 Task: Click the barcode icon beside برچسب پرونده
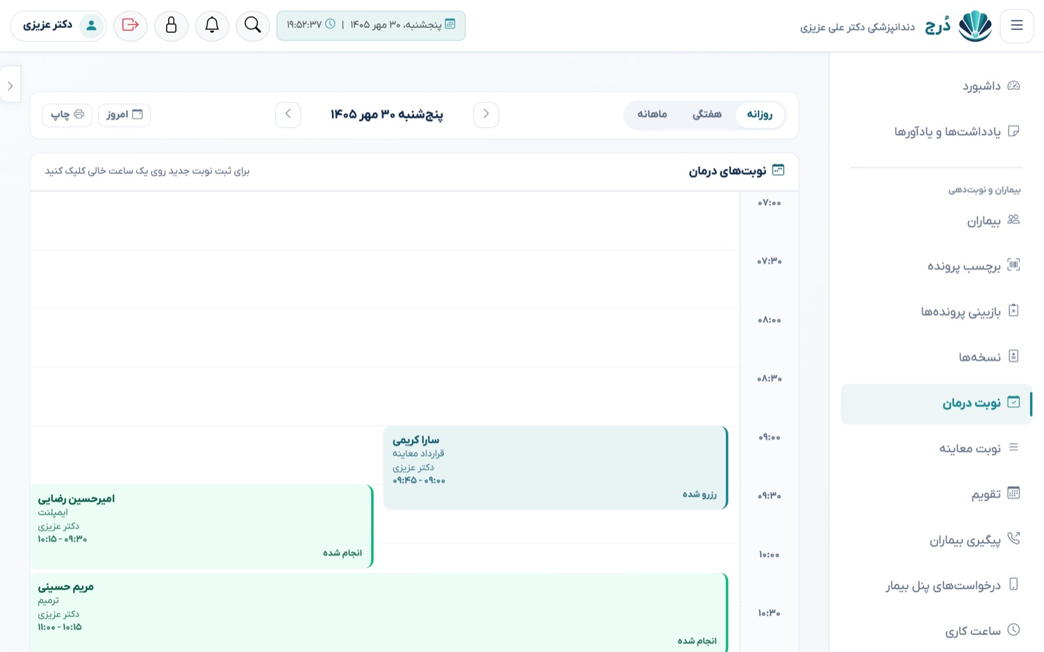(1013, 265)
